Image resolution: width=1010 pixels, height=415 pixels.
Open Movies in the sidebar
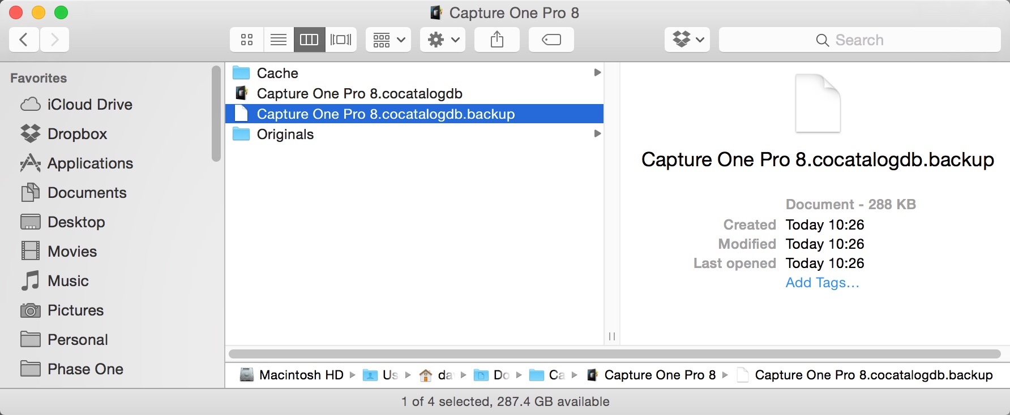tap(58, 252)
